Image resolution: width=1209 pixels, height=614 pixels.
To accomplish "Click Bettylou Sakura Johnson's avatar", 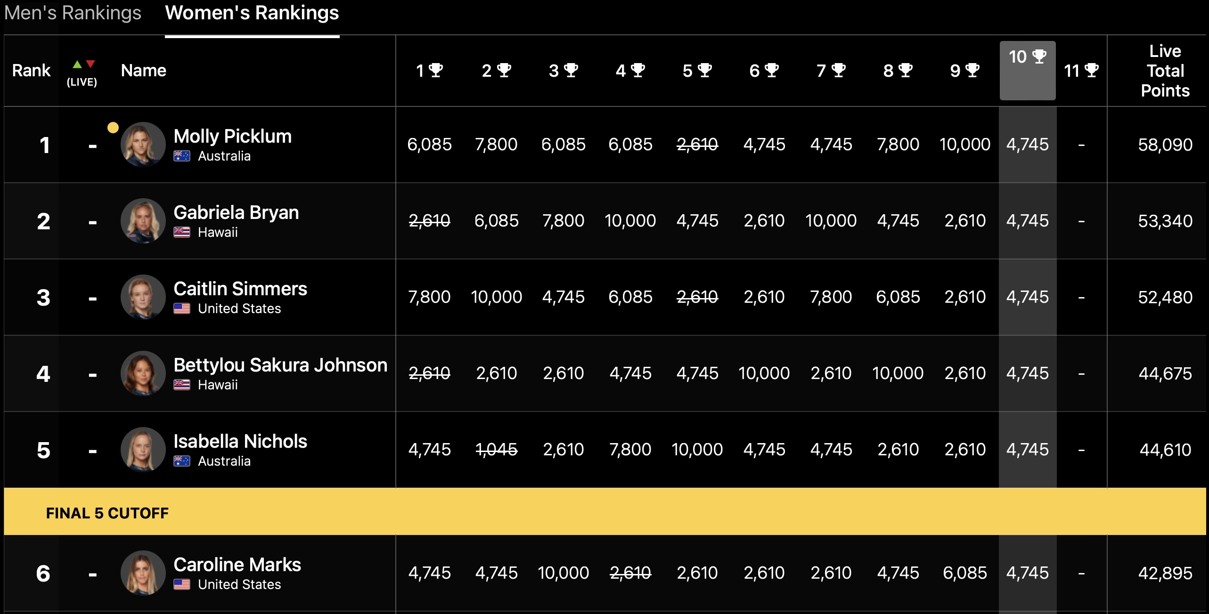I will pos(143,373).
